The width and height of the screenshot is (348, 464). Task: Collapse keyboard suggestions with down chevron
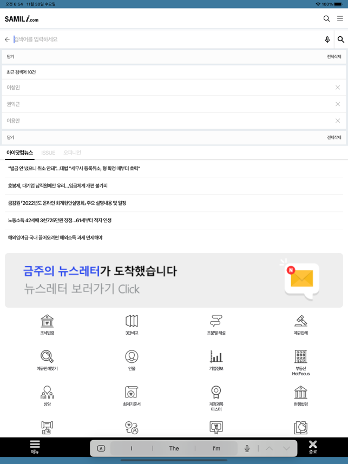[x=286, y=448]
